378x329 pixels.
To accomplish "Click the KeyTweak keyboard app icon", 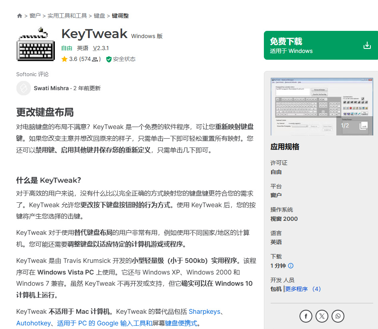I will tap(36, 44).
